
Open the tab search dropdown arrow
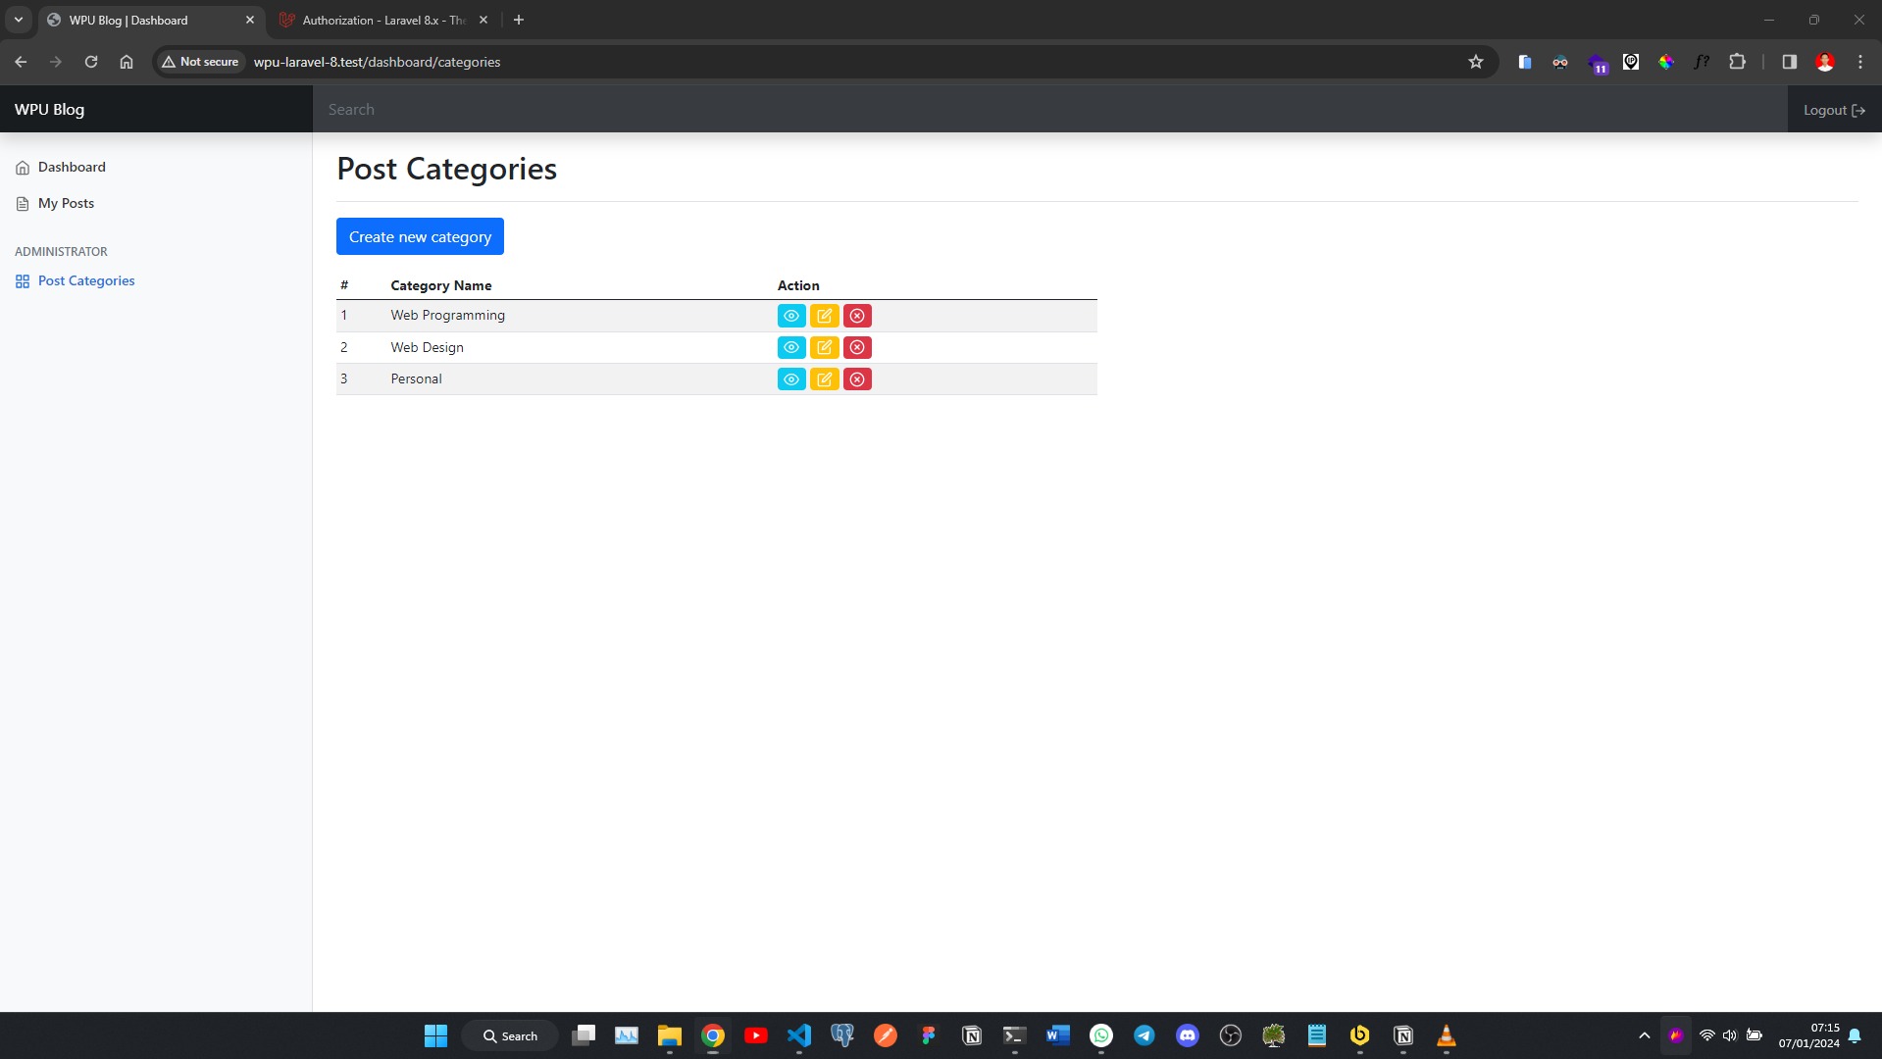click(x=17, y=19)
